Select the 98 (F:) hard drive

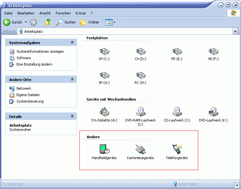click(213, 52)
